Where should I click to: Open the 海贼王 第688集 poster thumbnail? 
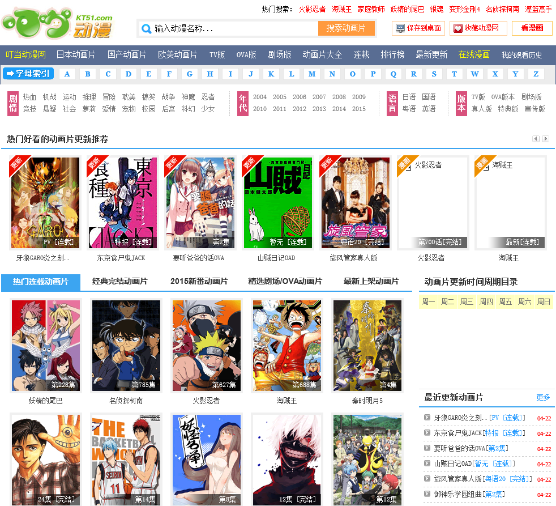coord(287,346)
